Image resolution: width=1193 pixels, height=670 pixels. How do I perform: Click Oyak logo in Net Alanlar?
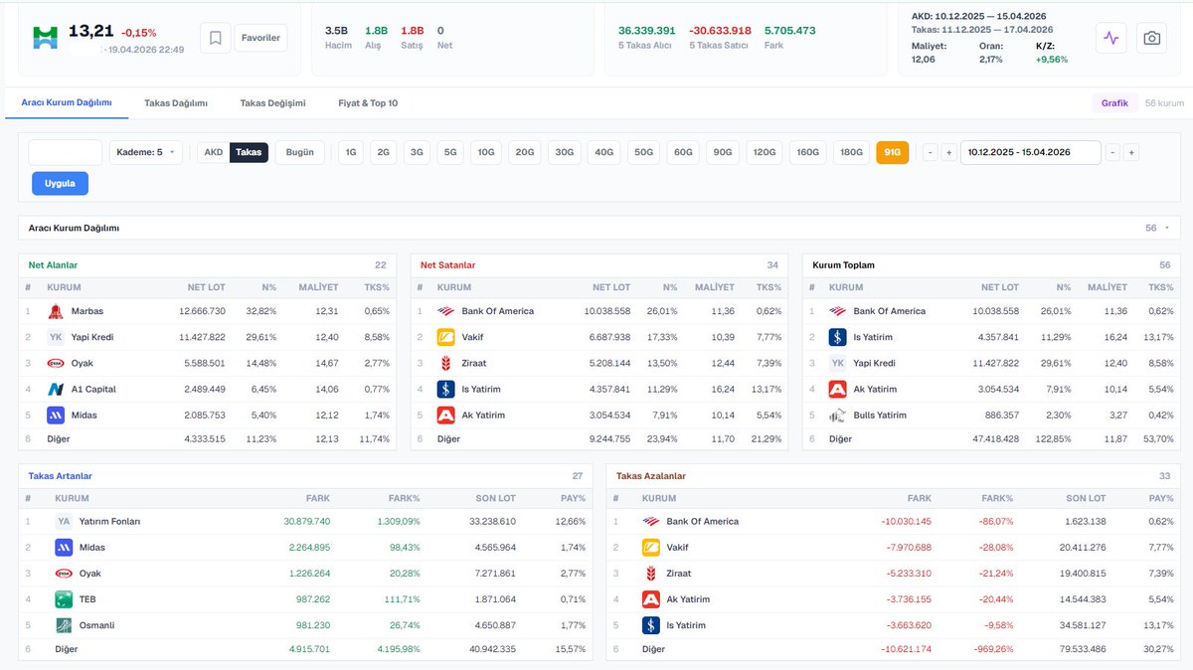click(x=56, y=363)
